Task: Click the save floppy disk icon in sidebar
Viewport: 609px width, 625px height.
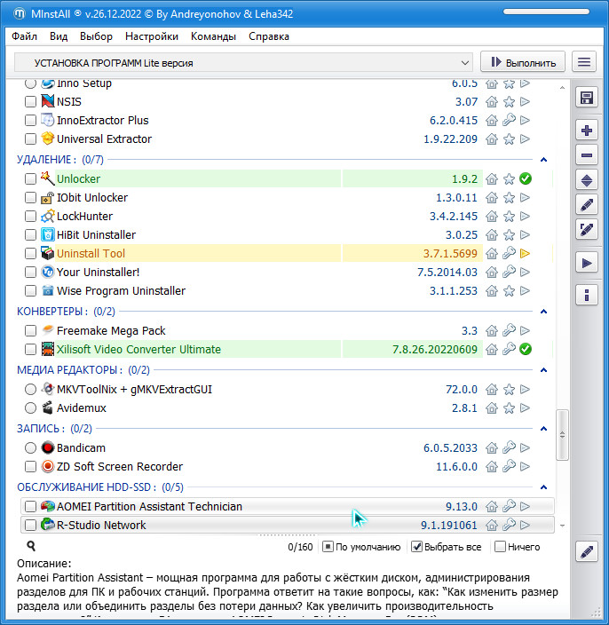Action: click(x=586, y=98)
